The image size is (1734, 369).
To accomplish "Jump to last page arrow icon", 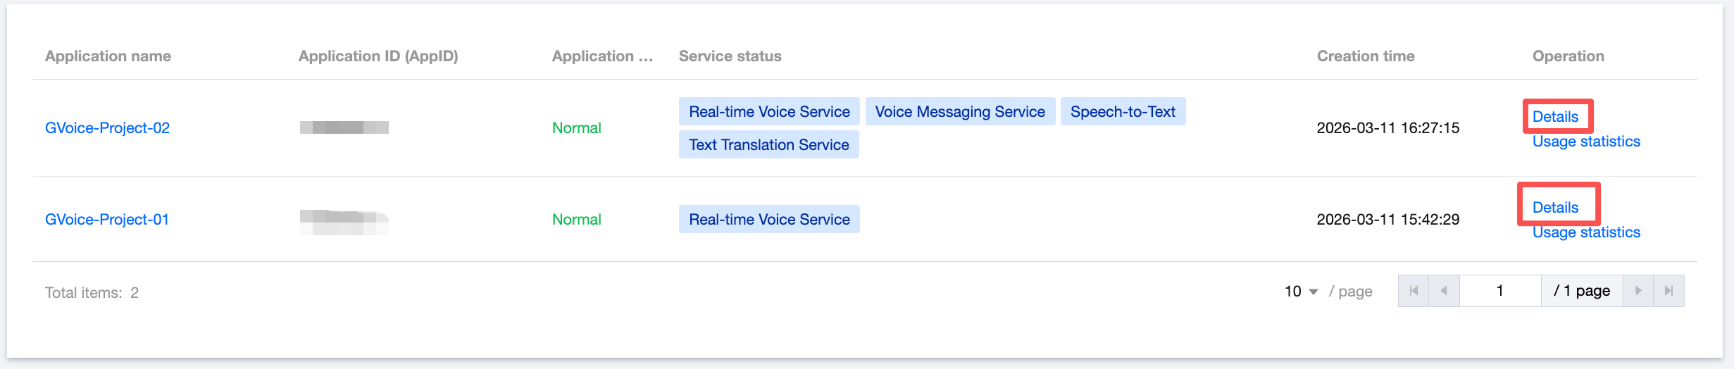I will tap(1668, 291).
